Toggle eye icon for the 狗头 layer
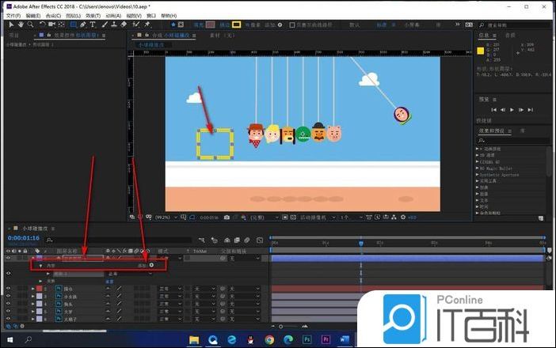 click(9, 304)
